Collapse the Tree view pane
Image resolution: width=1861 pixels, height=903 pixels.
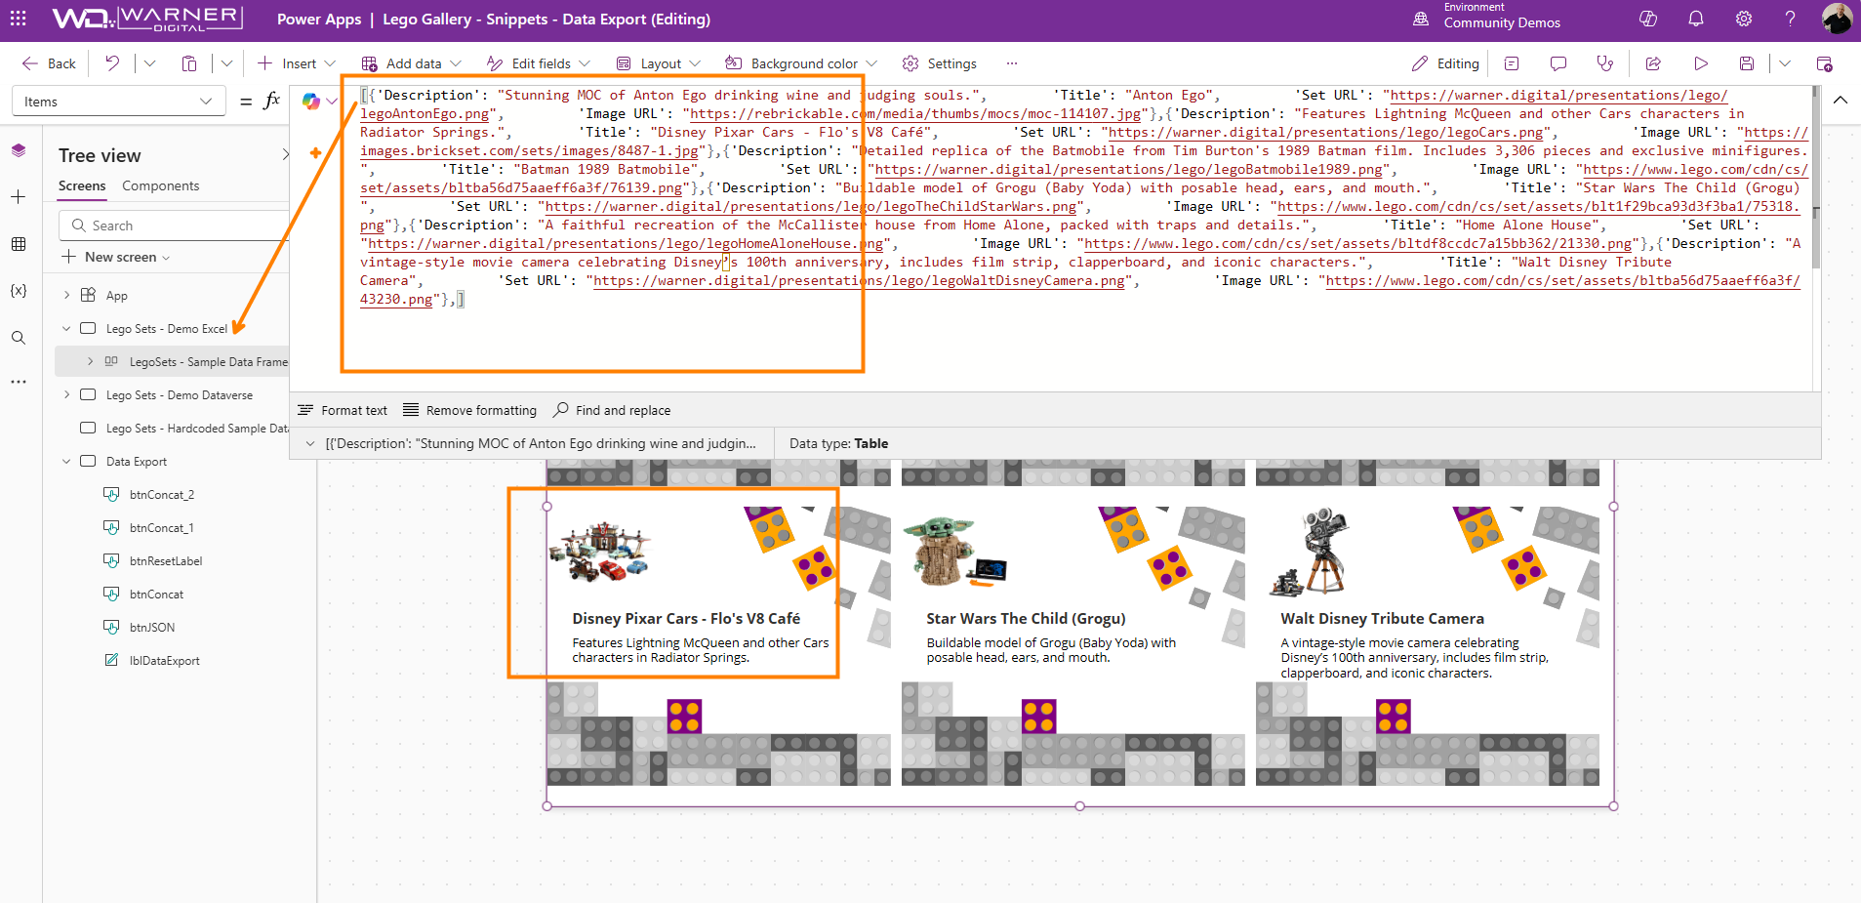(x=285, y=154)
